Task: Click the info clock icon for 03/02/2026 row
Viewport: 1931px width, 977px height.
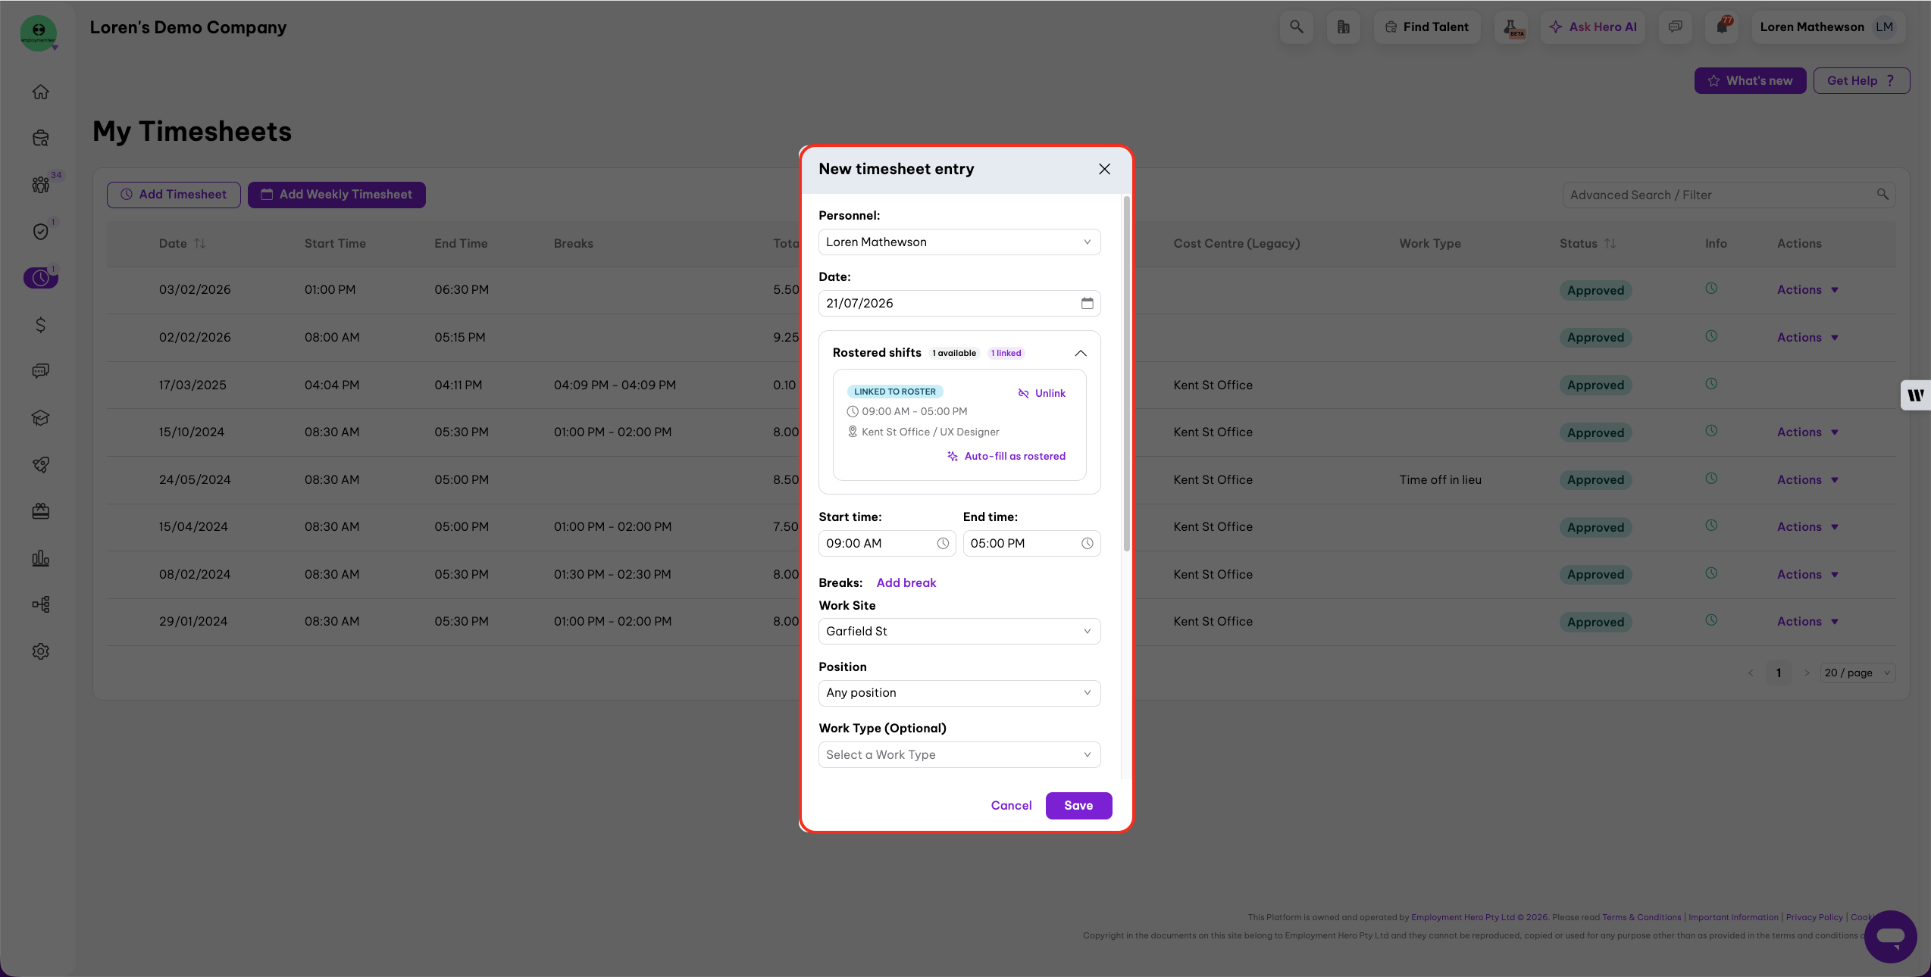Action: pyautogui.click(x=1711, y=289)
